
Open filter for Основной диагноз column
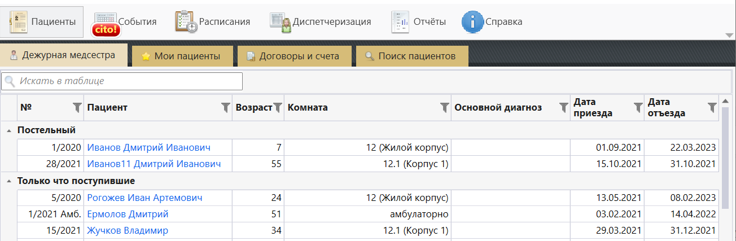563,107
